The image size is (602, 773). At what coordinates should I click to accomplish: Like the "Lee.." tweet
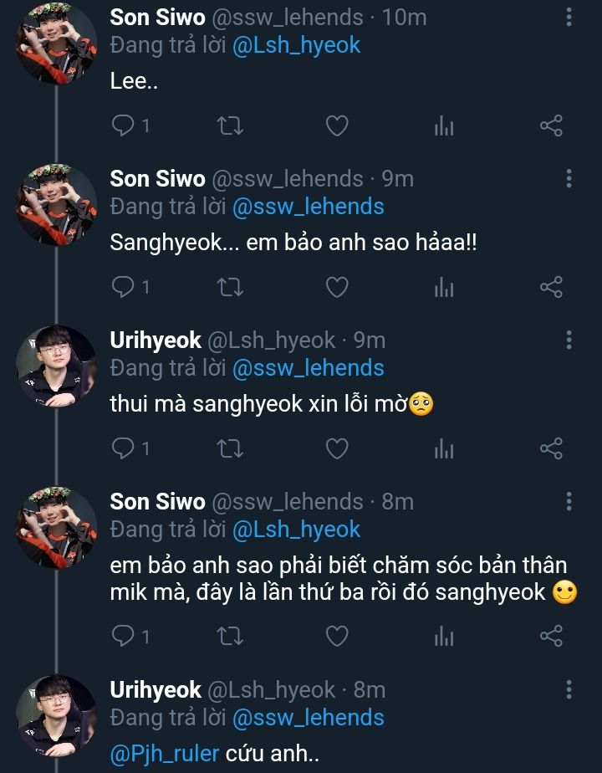[336, 126]
